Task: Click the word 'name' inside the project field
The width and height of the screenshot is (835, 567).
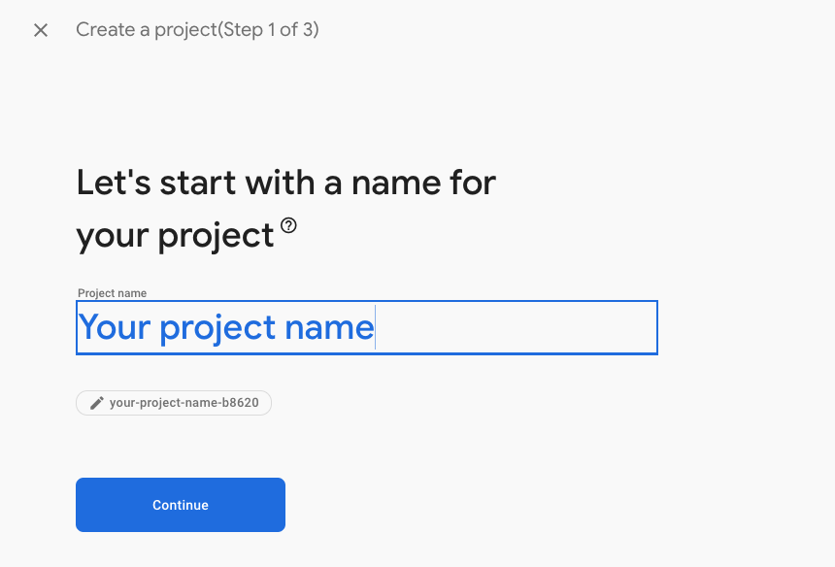Action: pos(329,327)
